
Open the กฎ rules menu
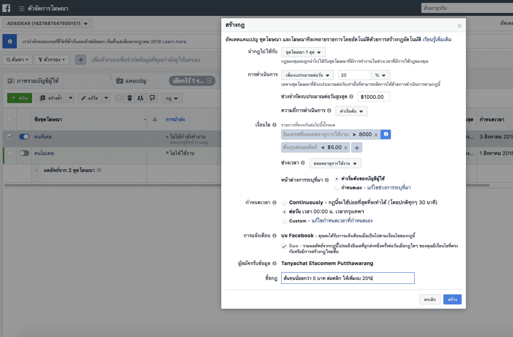click(x=172, y=98)
